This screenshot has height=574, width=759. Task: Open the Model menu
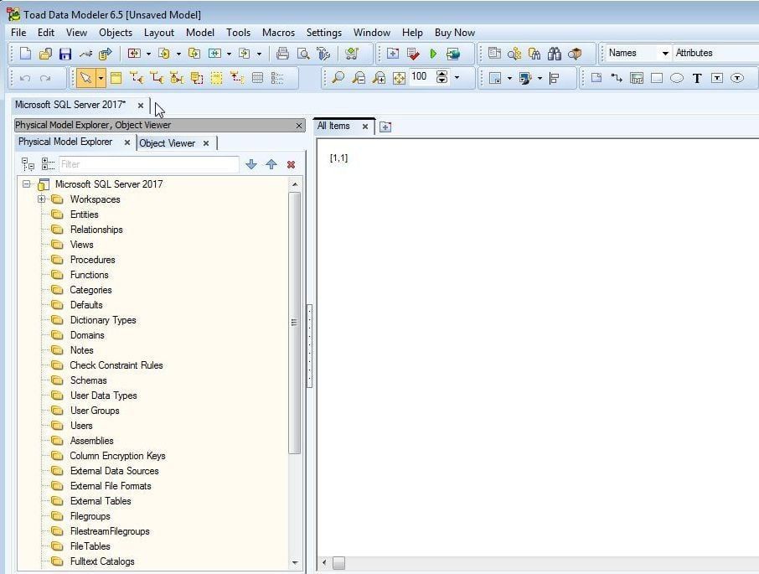tap(200, 33)
